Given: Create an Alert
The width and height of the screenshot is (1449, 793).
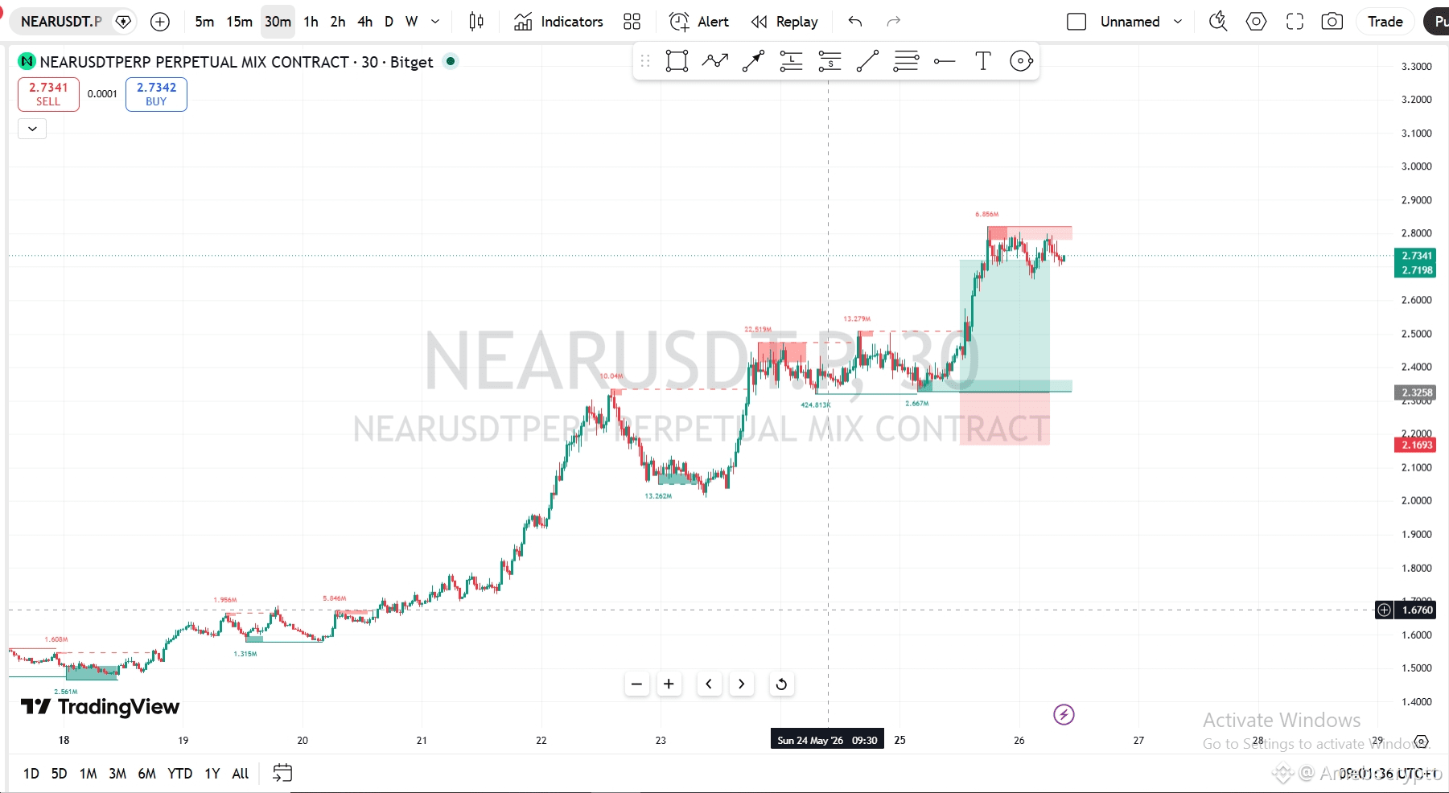Looking at the screenshot, I should (699, 22).
